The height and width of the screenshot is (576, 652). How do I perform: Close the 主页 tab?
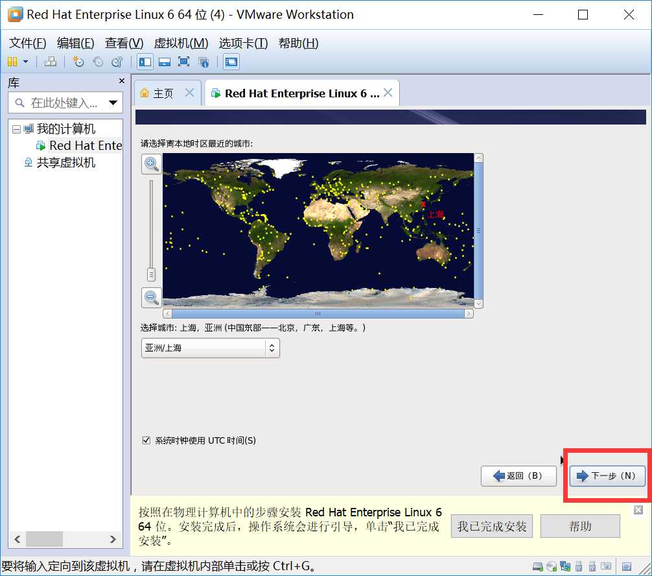(189, 92)
